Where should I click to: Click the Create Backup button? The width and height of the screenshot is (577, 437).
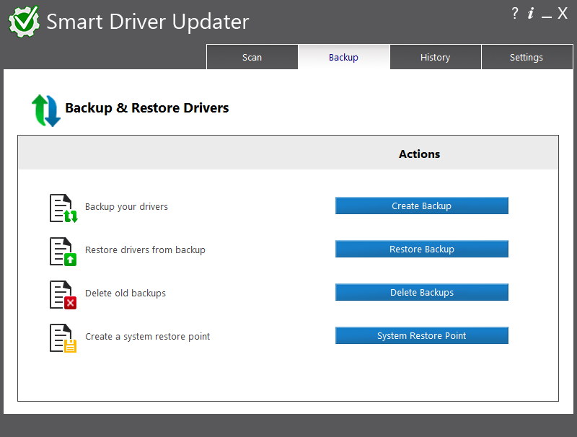click(x=421, y=206)
